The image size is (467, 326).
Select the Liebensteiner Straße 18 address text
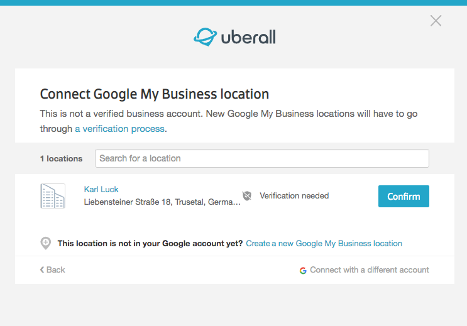pos(162,202)
